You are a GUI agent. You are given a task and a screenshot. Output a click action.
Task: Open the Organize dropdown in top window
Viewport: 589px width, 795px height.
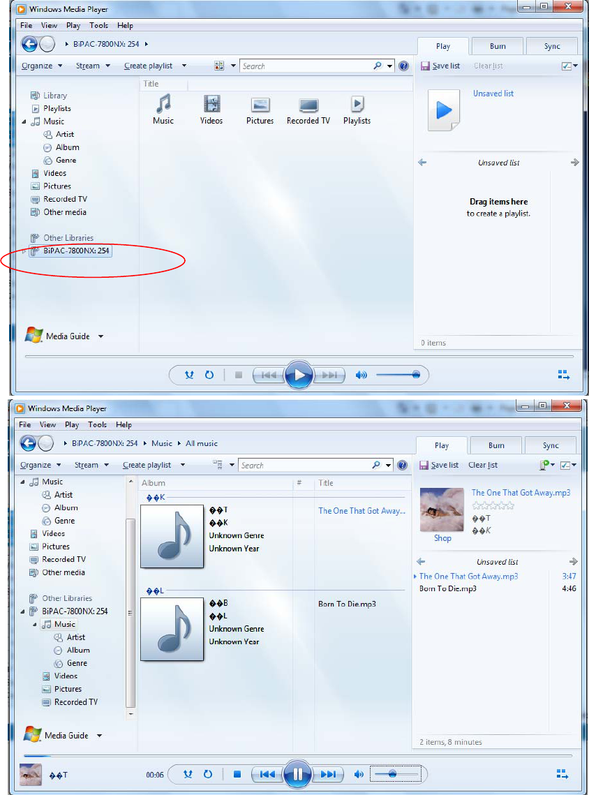[x=42, y=66]
